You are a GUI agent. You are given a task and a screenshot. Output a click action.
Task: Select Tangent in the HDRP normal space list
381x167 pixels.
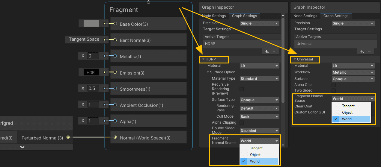pos(256,148)
